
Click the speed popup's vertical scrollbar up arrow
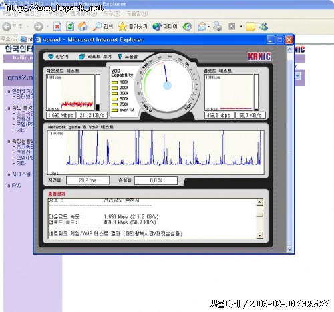290,49
